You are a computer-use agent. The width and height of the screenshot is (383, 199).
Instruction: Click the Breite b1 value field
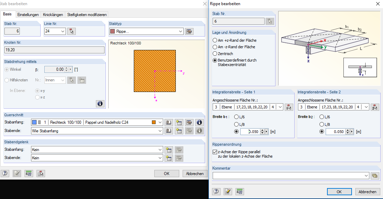(x=250, y=132)
